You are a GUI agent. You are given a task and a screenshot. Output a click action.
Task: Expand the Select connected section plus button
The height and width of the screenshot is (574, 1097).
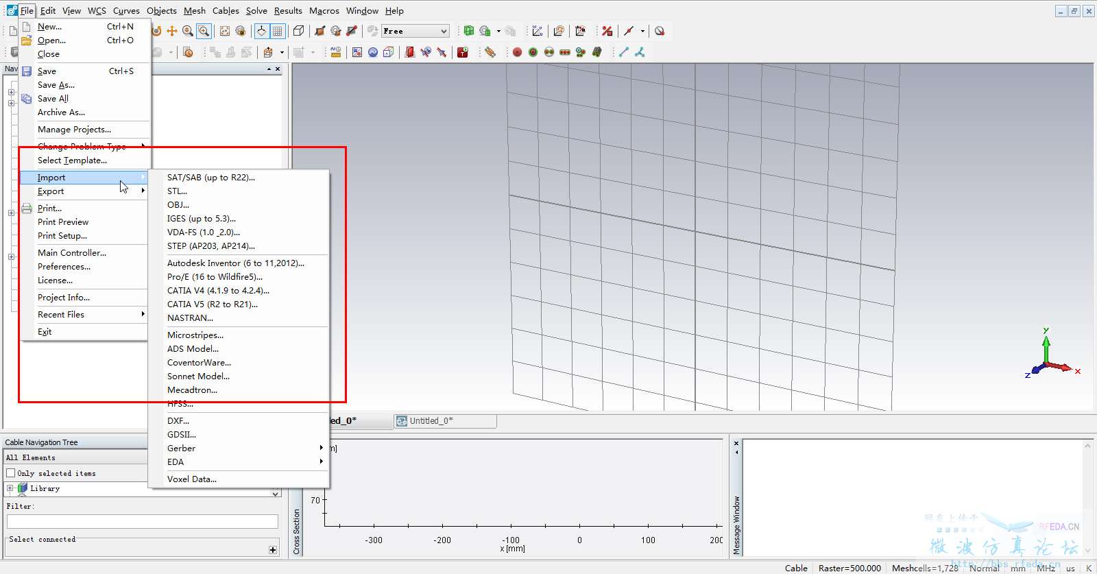[273, 549]
